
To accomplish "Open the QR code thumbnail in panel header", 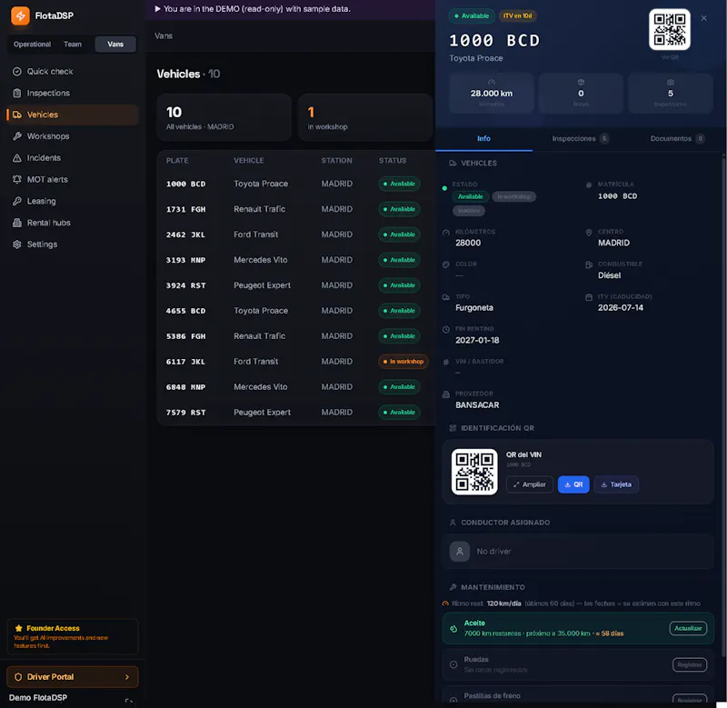I will [670, 30].
